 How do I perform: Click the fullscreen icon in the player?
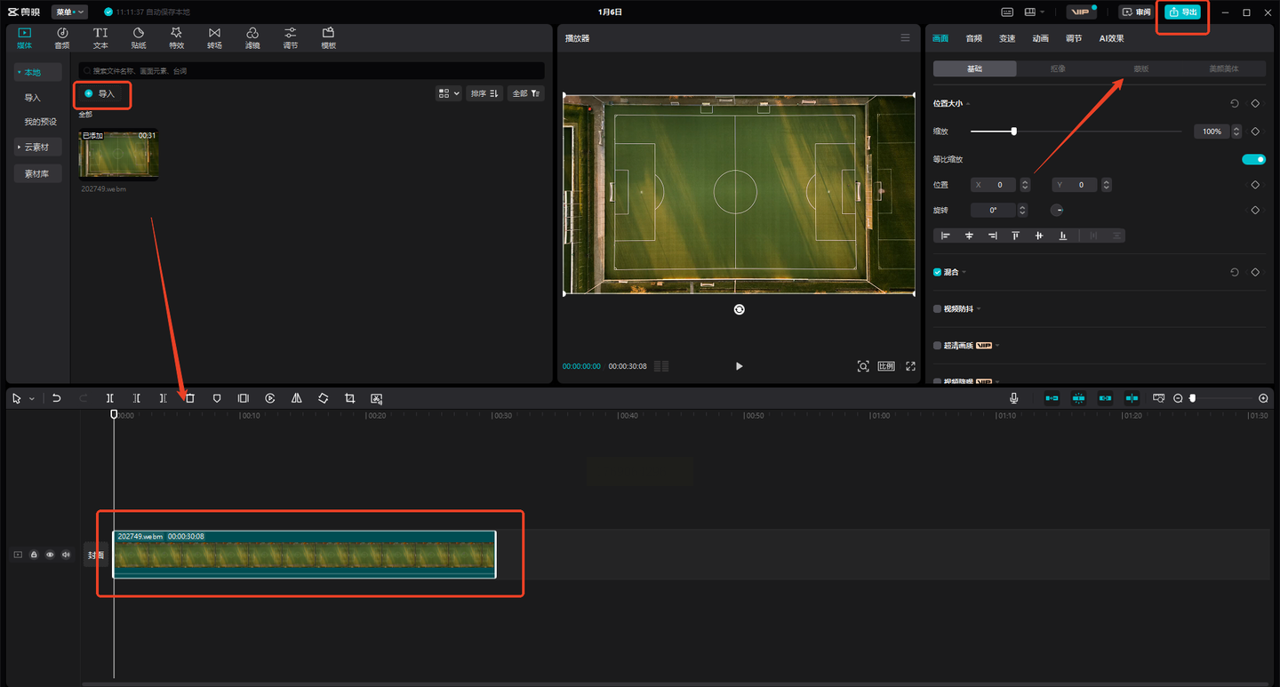tap(910, 366)
